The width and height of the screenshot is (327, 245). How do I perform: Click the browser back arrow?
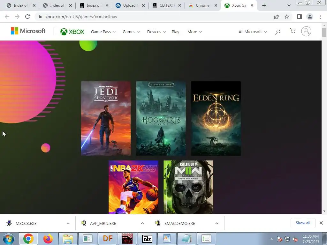pyautogui.click(x=7, y=17)
